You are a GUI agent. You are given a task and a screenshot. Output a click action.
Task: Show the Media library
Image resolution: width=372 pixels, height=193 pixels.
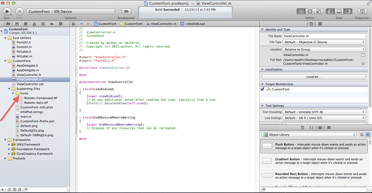tap(329, 127)
